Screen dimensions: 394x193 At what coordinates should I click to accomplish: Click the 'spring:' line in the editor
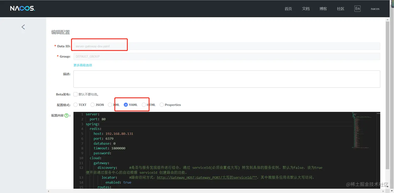coord(93,124)
